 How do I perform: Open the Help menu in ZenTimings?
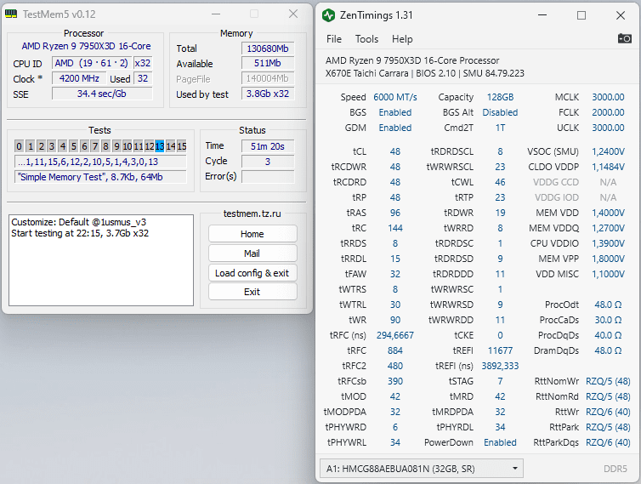pyautogui.click(x=402, y=39)
